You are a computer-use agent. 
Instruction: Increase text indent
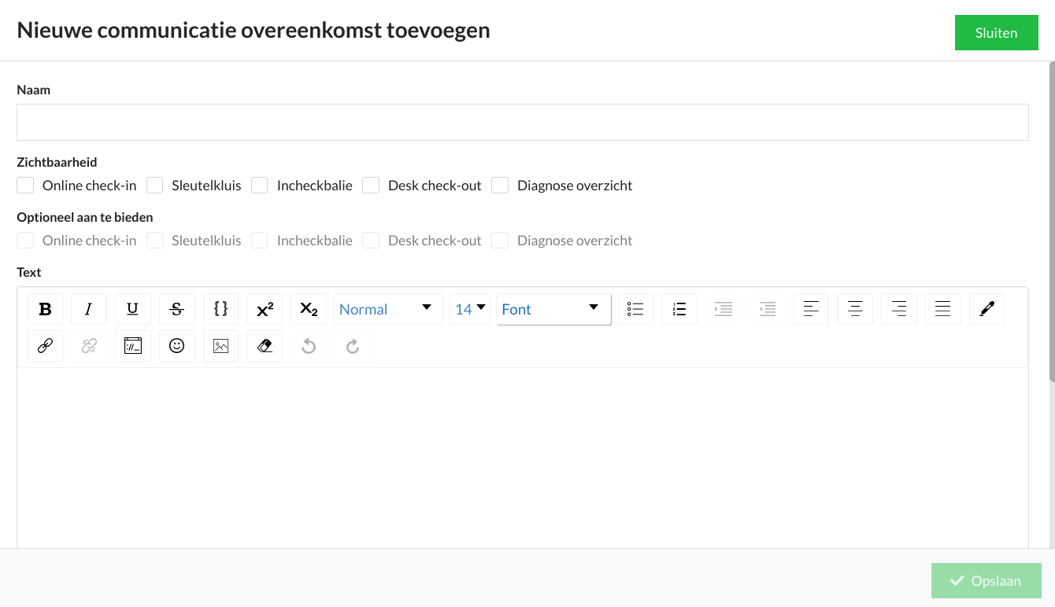(724, 309)
